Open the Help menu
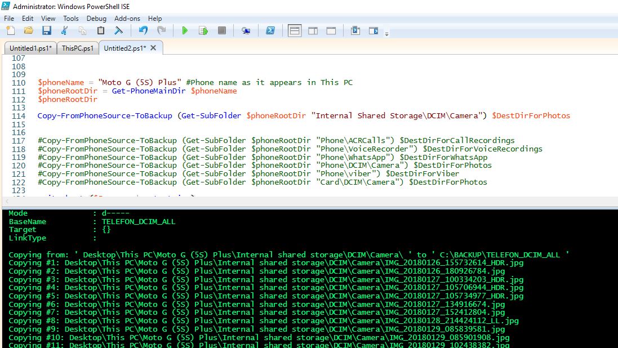The height and width of the screenshot is (348, 618). 155,19
